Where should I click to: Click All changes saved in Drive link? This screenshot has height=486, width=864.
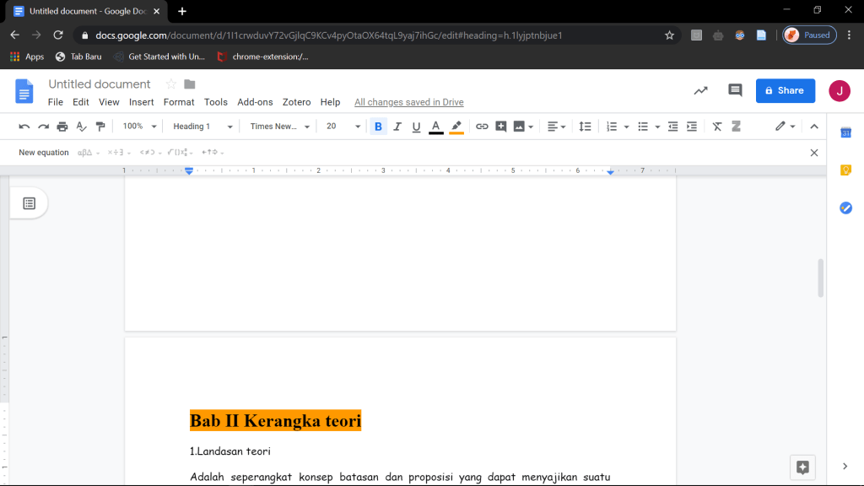408,102
